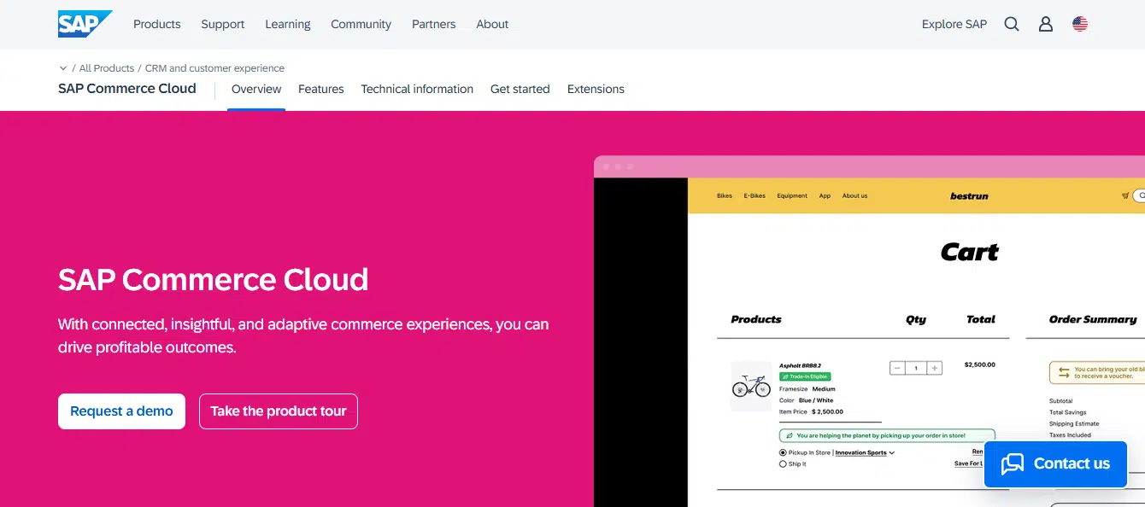Click the Request a demo button
1145x507 pixels.
[x=121, y=411]
